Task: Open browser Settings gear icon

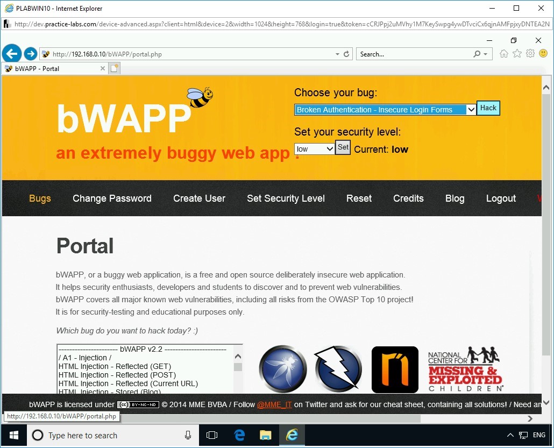Action: pos(530,54)
